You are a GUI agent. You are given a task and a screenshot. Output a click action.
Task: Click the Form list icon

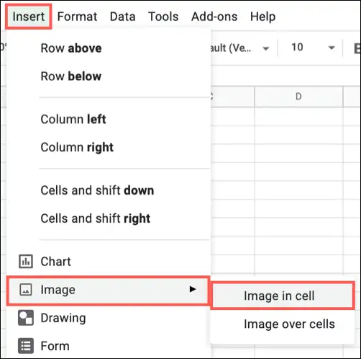click(26, 346)
